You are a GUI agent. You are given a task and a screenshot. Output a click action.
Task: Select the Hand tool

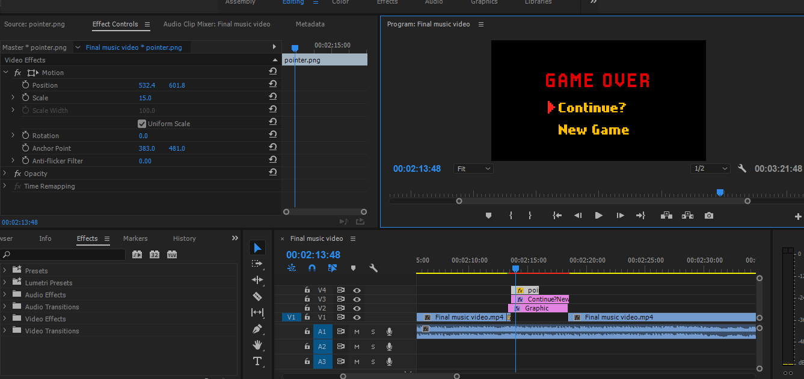pos(257,345)
